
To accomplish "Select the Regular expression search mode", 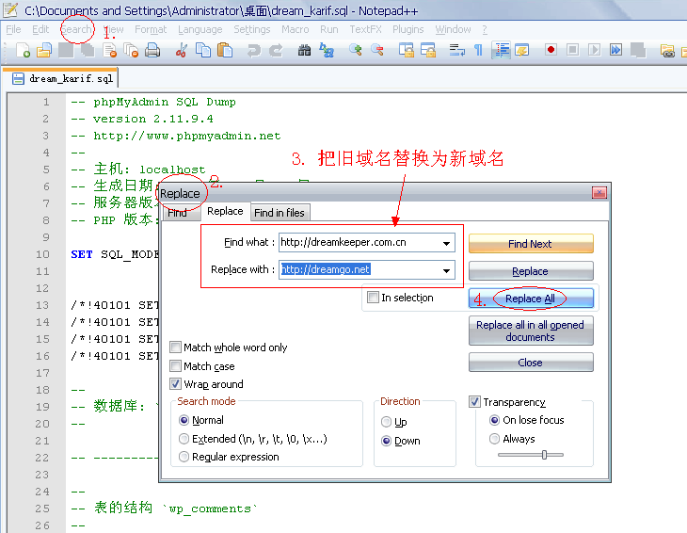I will click(x=184, y=457).
